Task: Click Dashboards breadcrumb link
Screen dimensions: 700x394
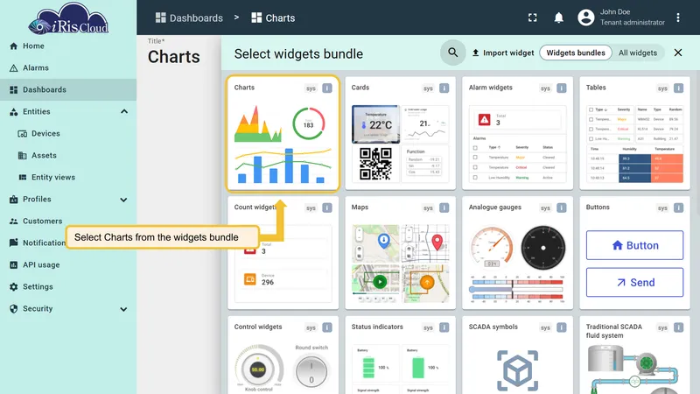Action: [189, 18]
